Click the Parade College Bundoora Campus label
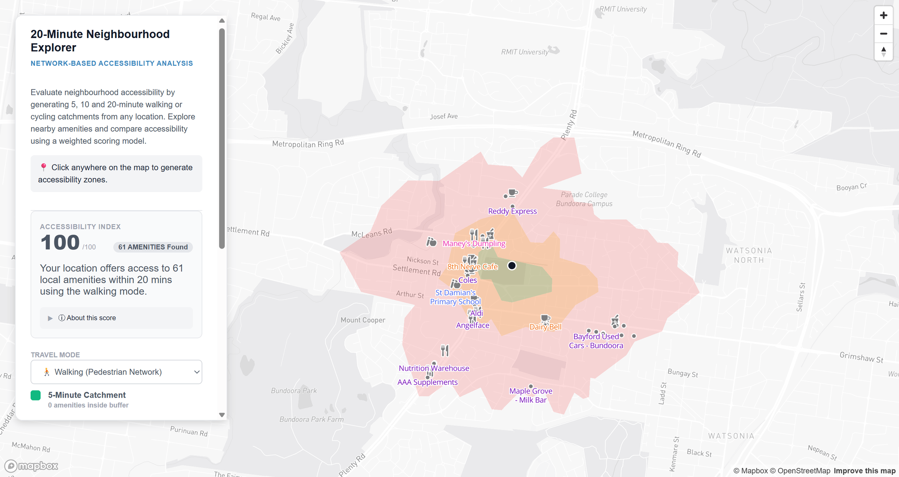The height and width of the screenshot is (477, 899). (584, 199)
